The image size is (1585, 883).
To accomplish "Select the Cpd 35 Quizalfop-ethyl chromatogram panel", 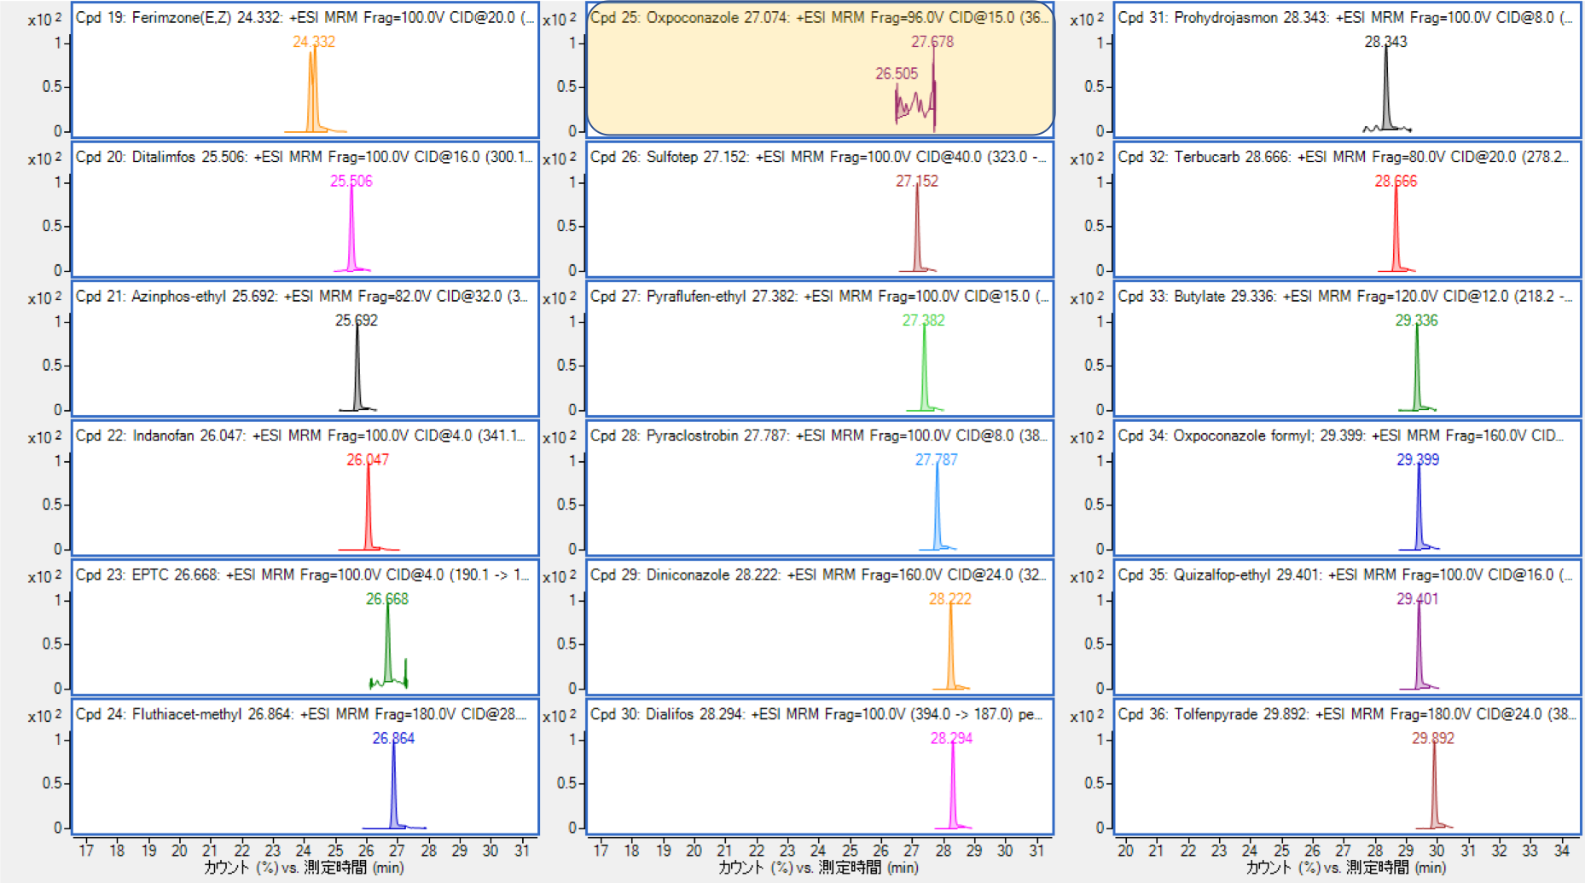I will (x=1347, y=627).
